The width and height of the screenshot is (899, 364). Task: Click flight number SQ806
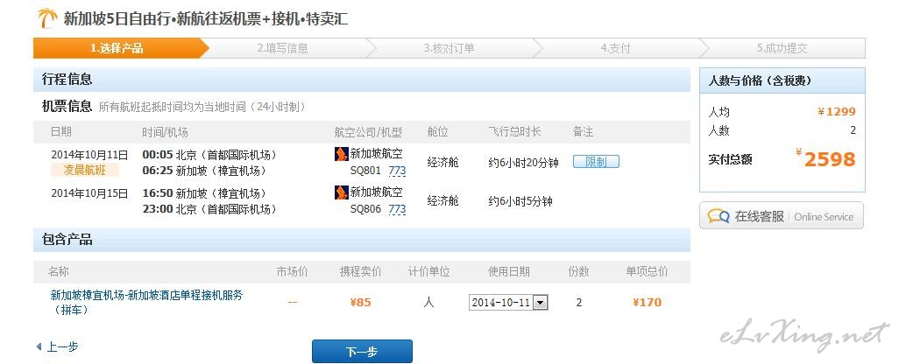coord(365,209)
